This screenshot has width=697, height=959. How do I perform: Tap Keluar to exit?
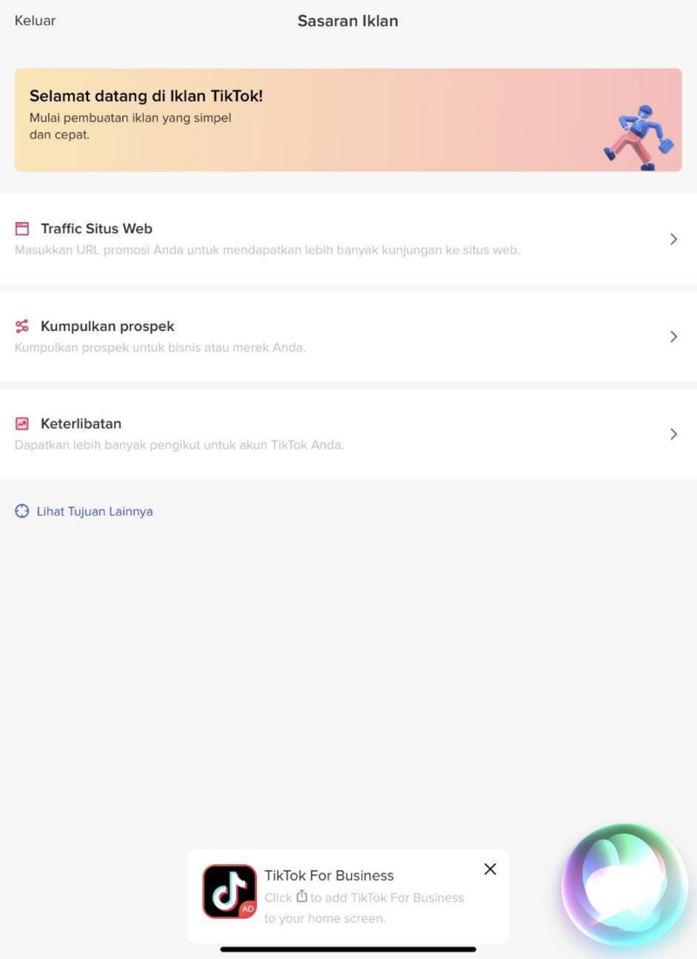coord(35,21)
